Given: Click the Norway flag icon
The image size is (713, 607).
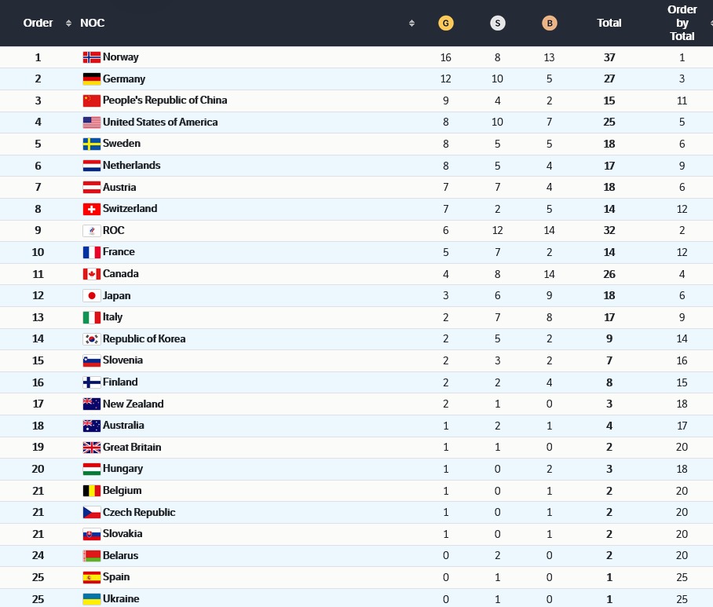Looking at the screenshot, I should point(91,57).
